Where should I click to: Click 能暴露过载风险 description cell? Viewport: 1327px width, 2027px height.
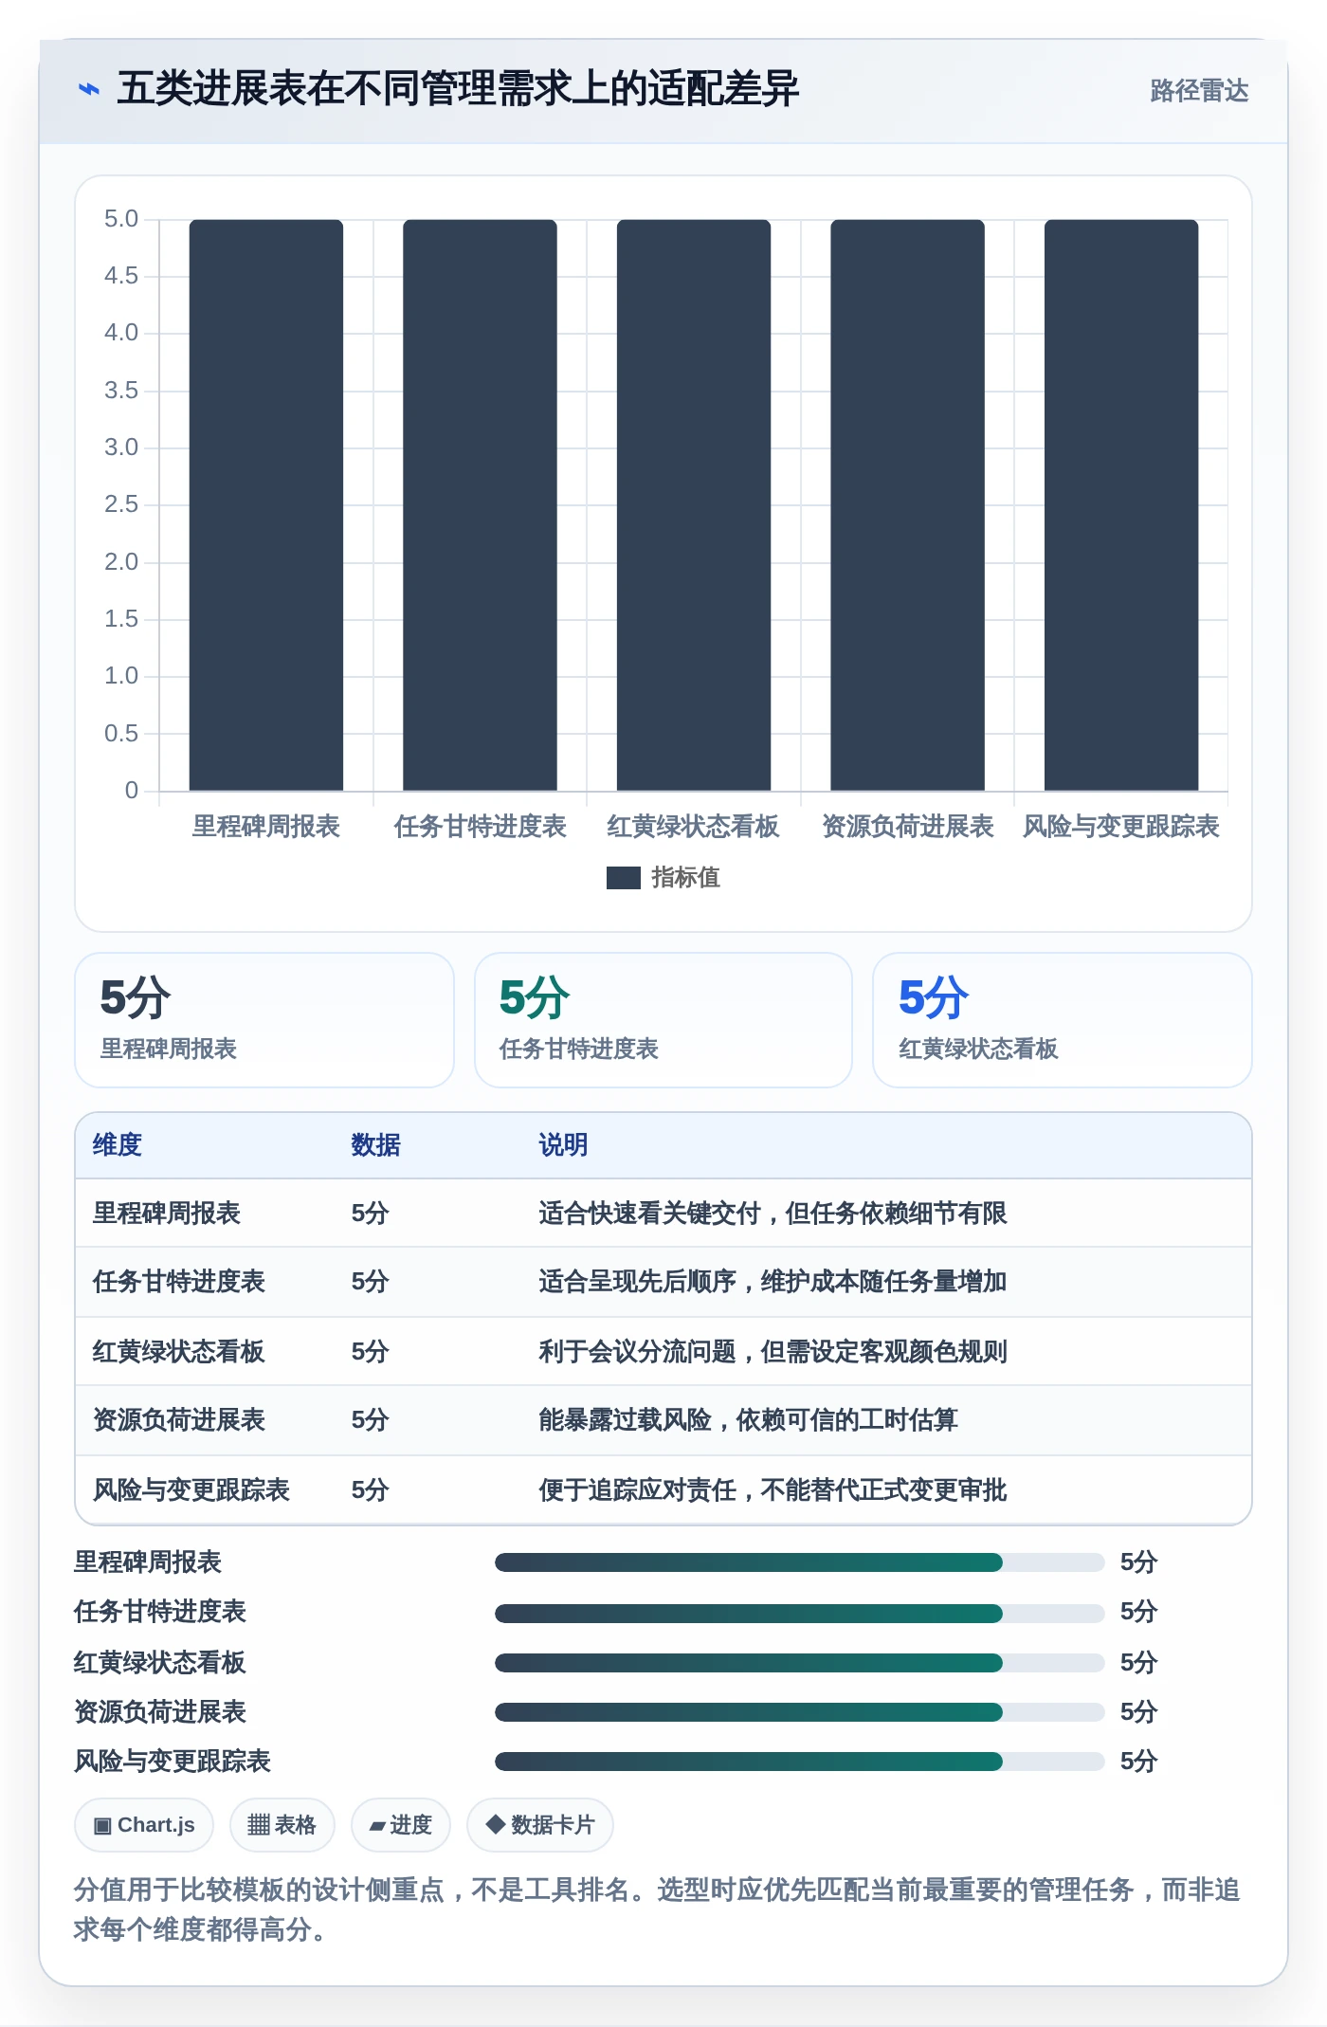tap(748, 1420)
